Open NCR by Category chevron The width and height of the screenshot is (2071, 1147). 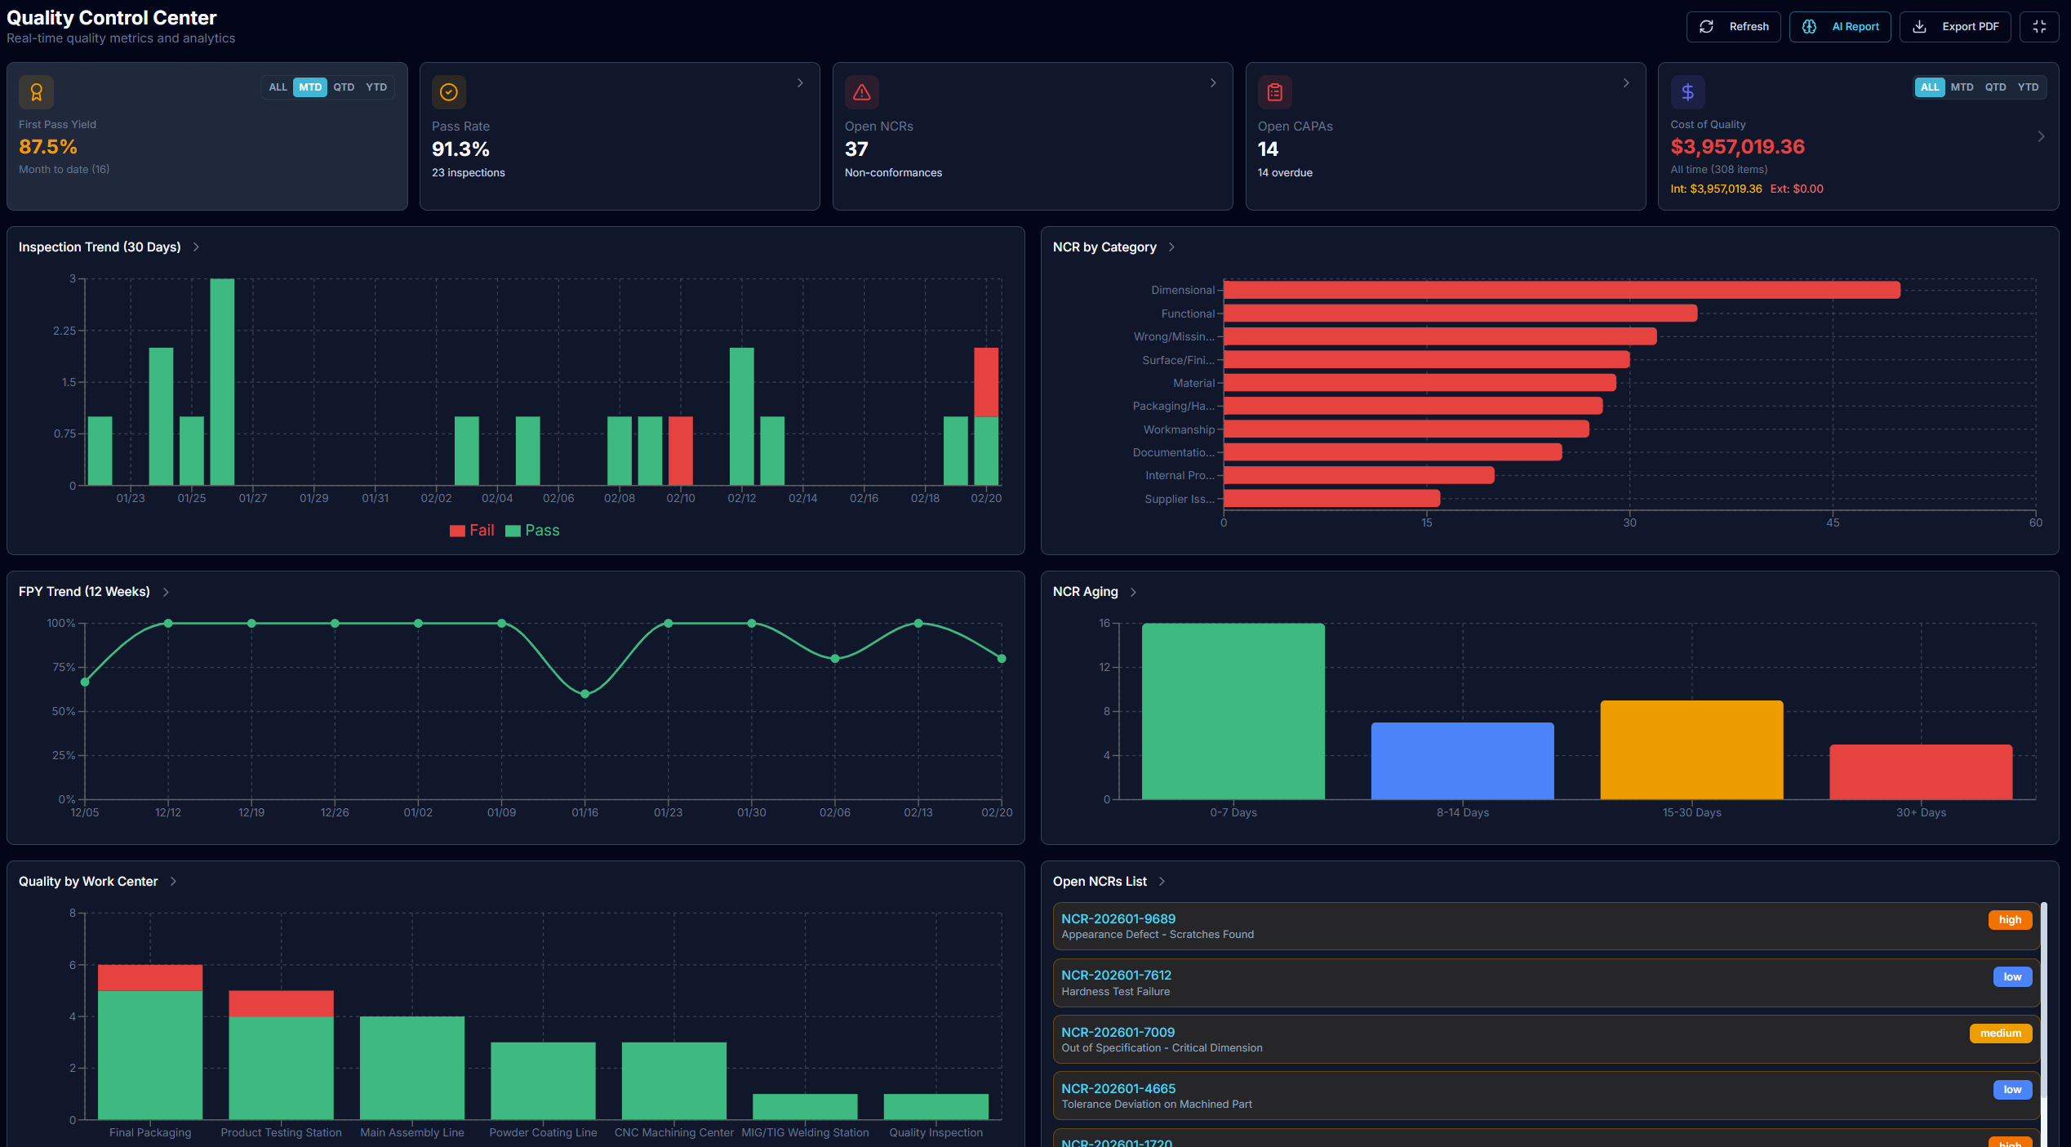[1171, 247]
